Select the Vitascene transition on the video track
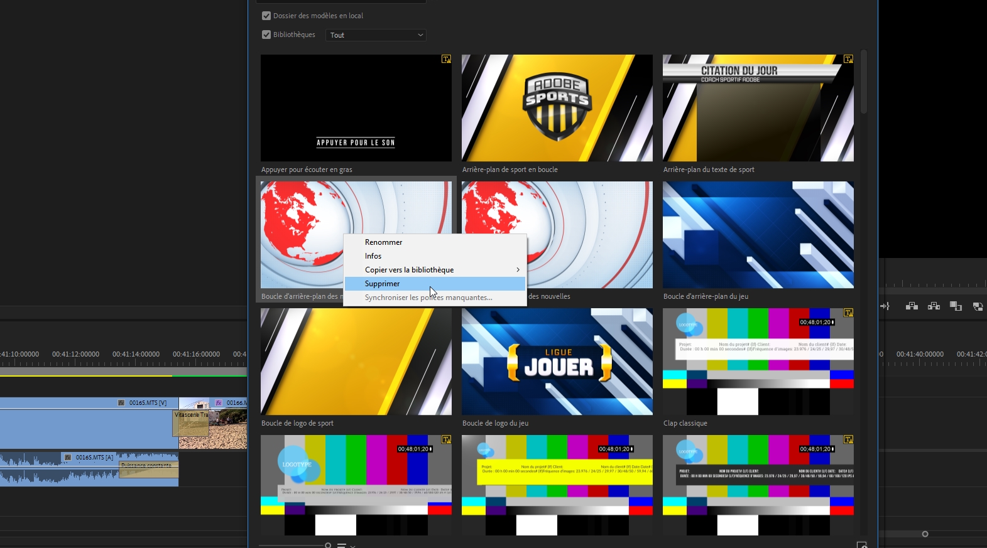The image size is (987, 548). coord(191,423)
